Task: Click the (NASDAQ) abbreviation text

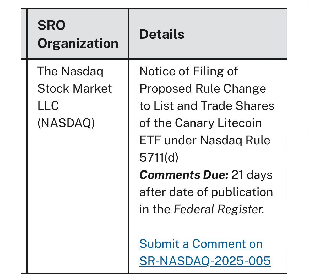Action: (x=66, y=123)
